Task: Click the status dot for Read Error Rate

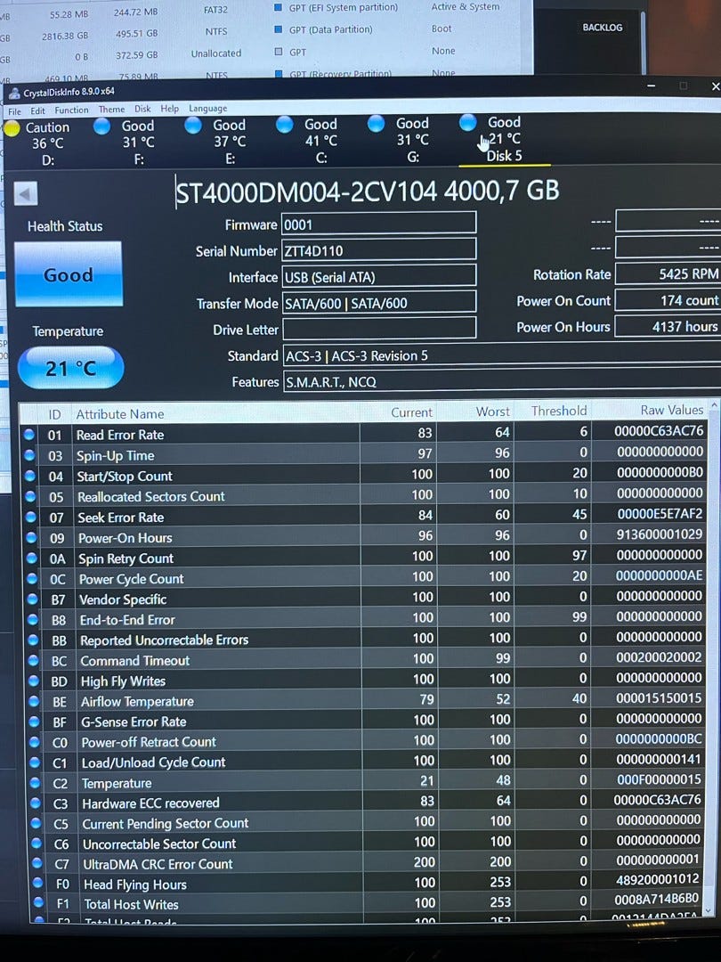Action: [28, 435]
